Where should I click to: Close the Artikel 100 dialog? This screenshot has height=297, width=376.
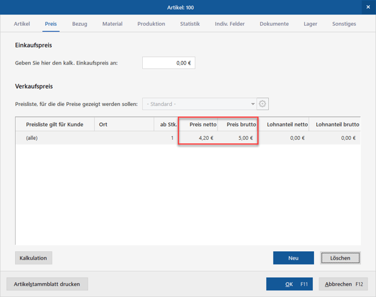[368, 7]
